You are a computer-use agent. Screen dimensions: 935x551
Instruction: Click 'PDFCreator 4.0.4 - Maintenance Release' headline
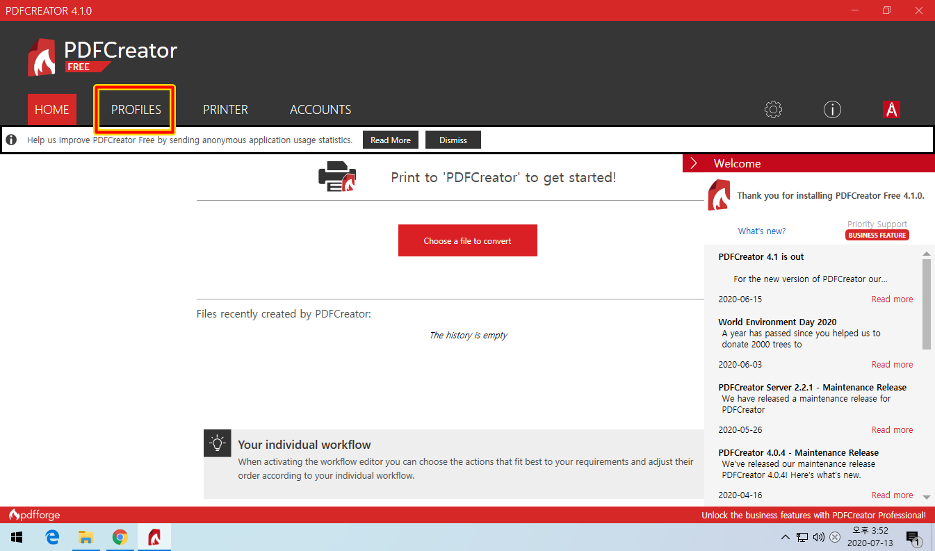pyautogui.click(x=799, y=453)
